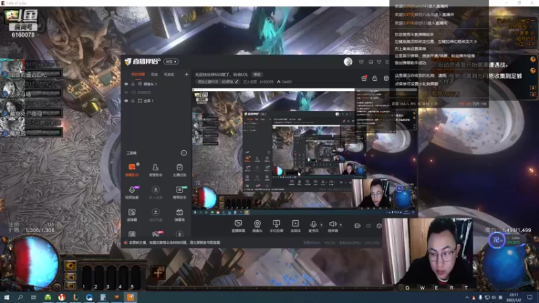Click the taskbar clock showing 23:11

point(514,298)
